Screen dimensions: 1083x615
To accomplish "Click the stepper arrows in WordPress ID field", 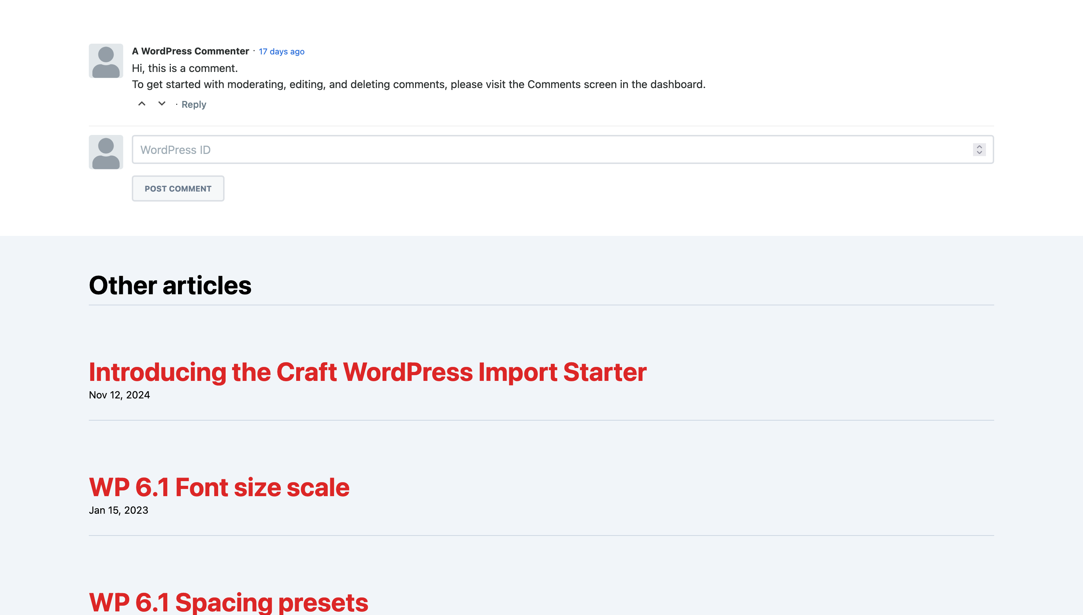I will [979, 150].
